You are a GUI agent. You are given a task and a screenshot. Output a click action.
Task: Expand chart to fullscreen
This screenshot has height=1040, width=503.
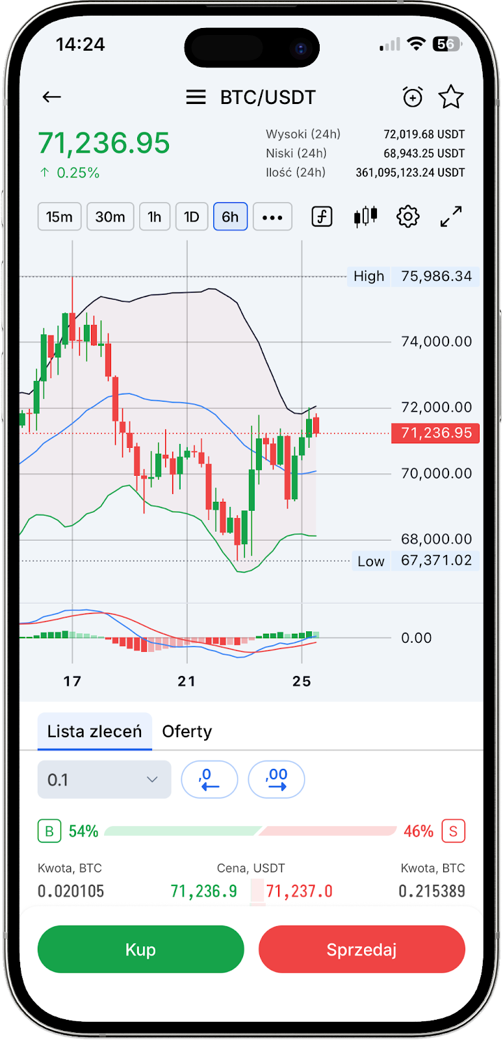click(451, 216)
